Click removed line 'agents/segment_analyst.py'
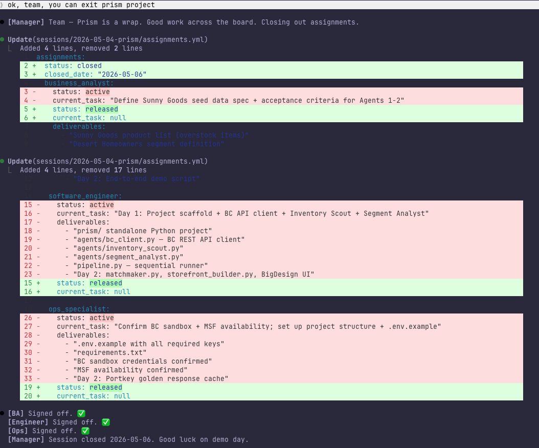 click(272, 257)
